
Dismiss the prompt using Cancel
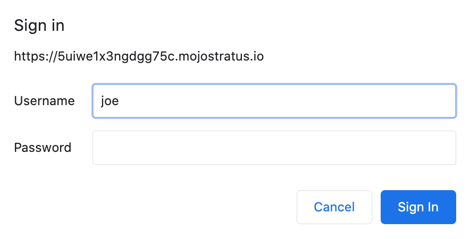coord(334,207)
